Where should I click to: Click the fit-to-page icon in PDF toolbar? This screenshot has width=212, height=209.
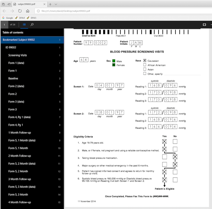click(204, 24)
